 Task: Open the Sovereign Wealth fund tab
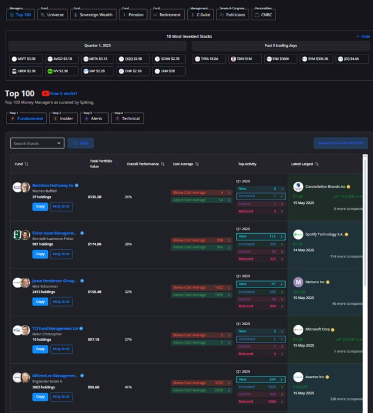point(93,14)
